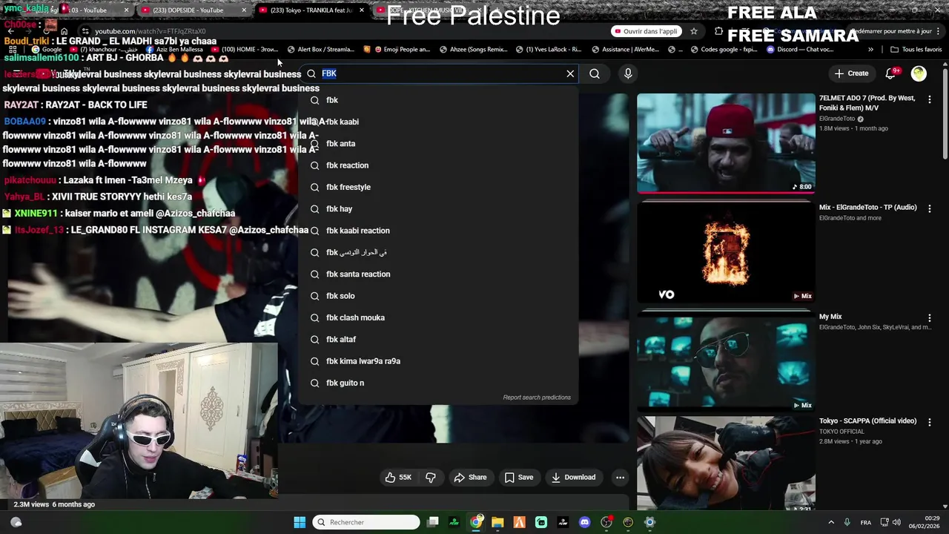Select 'fbk santa reaction' suggestion

coord(437,274)
